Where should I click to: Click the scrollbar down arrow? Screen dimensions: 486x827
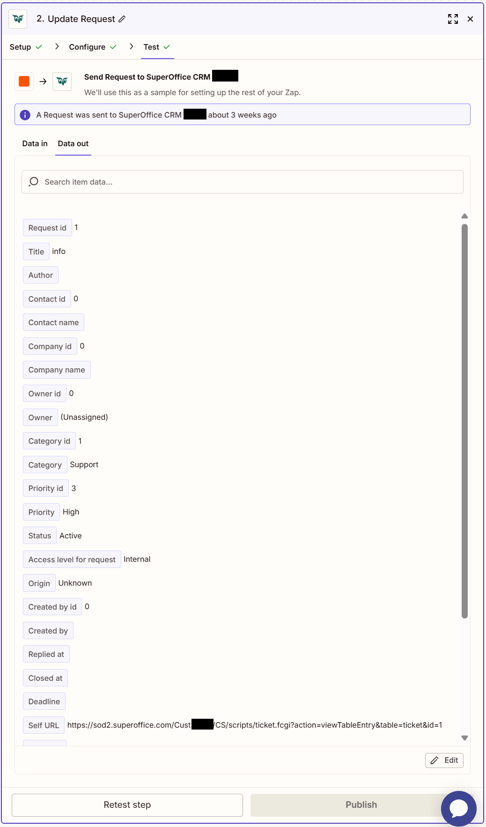[x=465, y=737]
